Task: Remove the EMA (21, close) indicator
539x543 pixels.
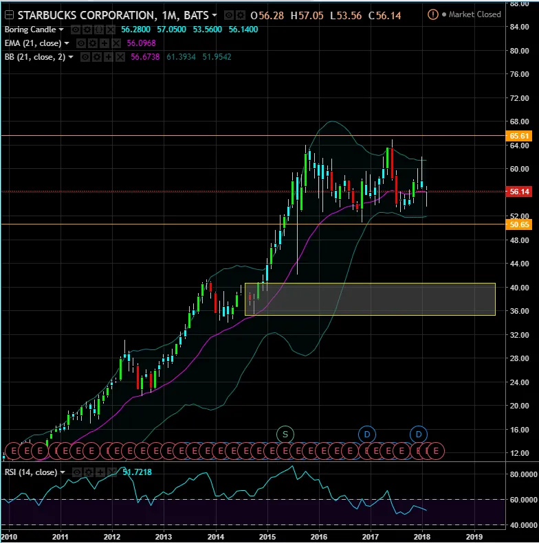Action: [x=116, y=43]
